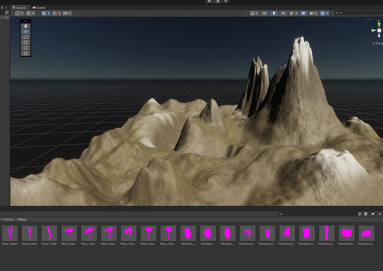Select the Hand (view) tool
This screenshot has height=271, width=383.
pos(25,26)
